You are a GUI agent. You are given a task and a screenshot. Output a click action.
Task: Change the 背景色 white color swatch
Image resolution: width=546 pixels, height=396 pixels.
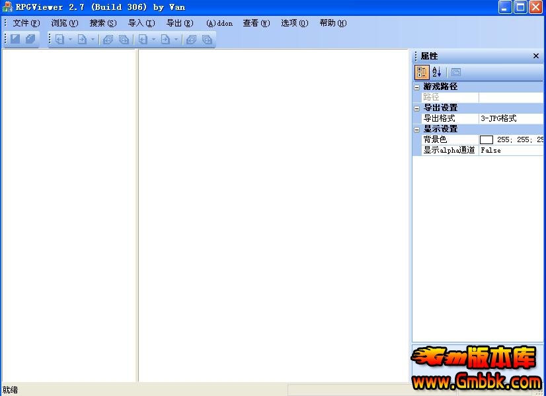tap(487, 139)
